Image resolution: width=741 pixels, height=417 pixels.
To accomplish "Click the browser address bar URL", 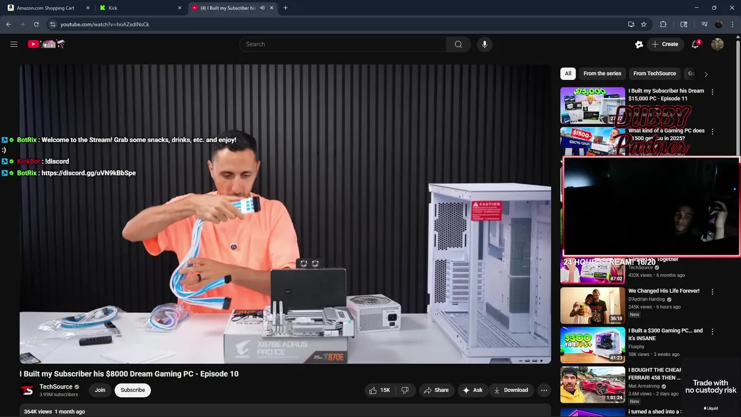I will [x=105, y=24].
